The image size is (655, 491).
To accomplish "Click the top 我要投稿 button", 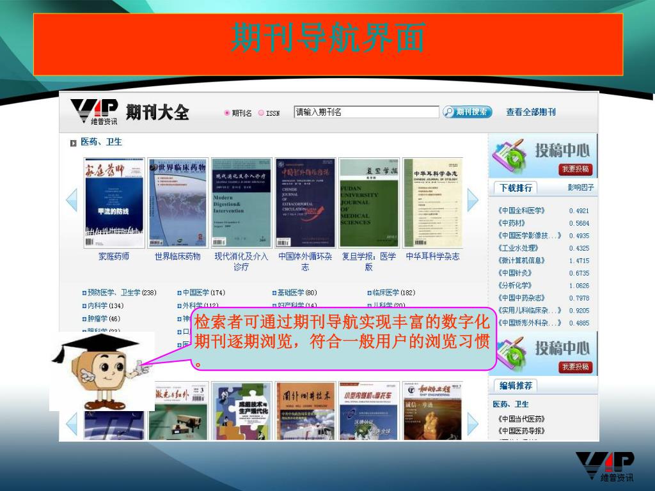I will [575, 169].
